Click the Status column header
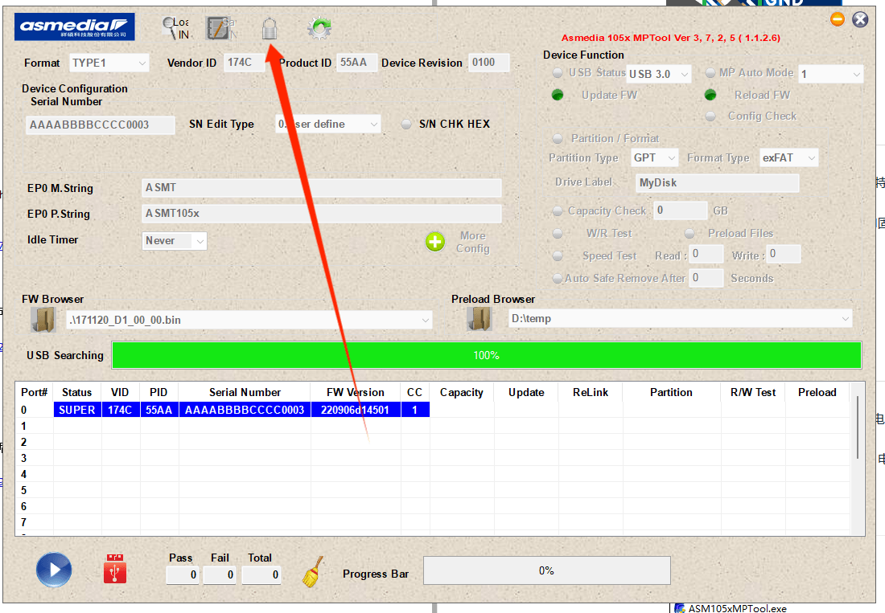Screen dimensions: 885x613 pyautogui.click(x=77, y=392)
